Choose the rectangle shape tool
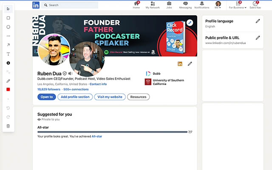The height and width of the screenshot is (170, 272). 8,18
